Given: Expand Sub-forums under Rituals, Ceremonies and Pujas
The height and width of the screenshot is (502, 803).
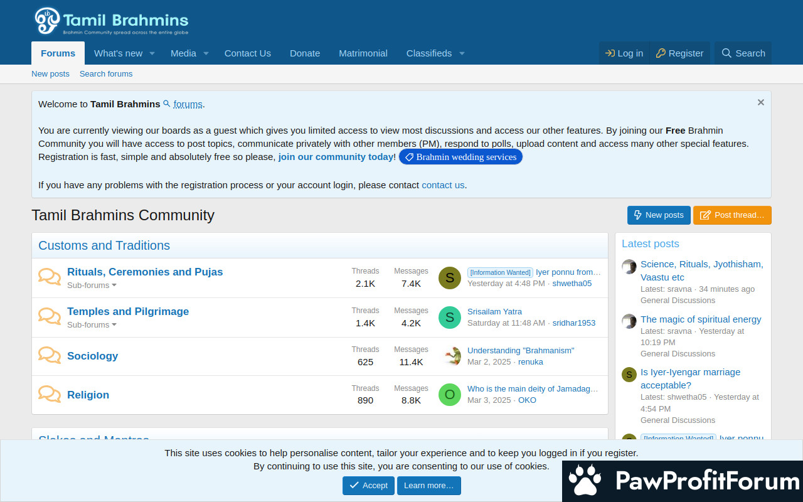Looking at the screenshot, I should pos(92,286).
